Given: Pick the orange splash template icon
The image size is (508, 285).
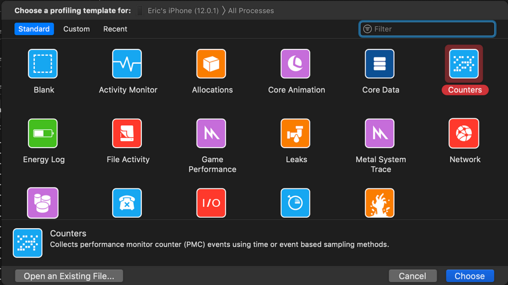Looking at the screenshot, I should tap(380, 203).
